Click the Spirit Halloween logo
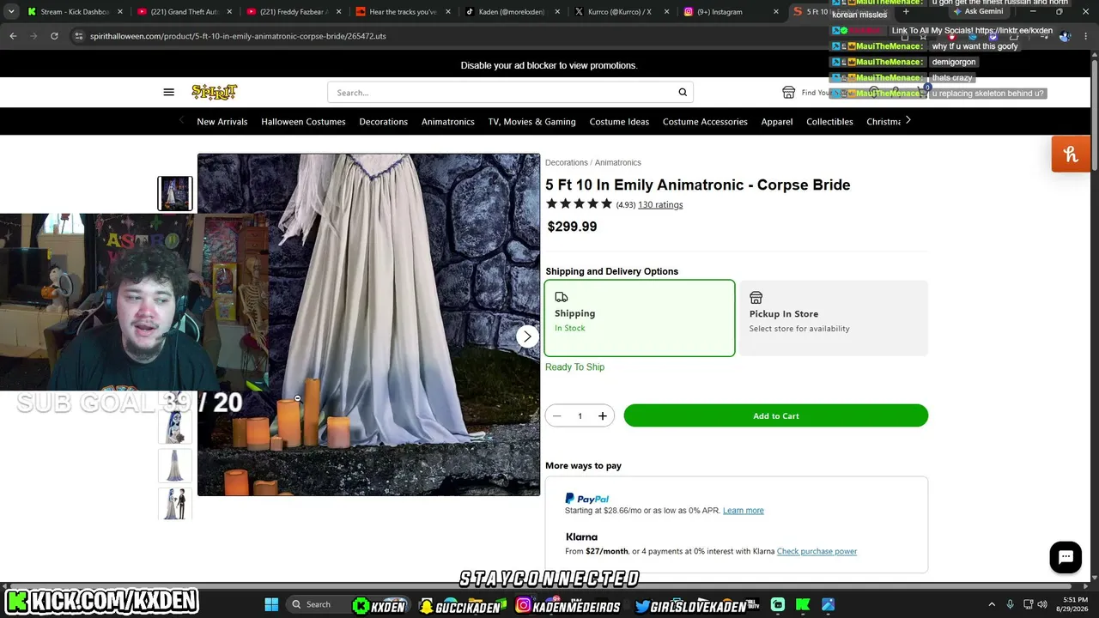The image size is (1099, 618). tap(214, 92)
